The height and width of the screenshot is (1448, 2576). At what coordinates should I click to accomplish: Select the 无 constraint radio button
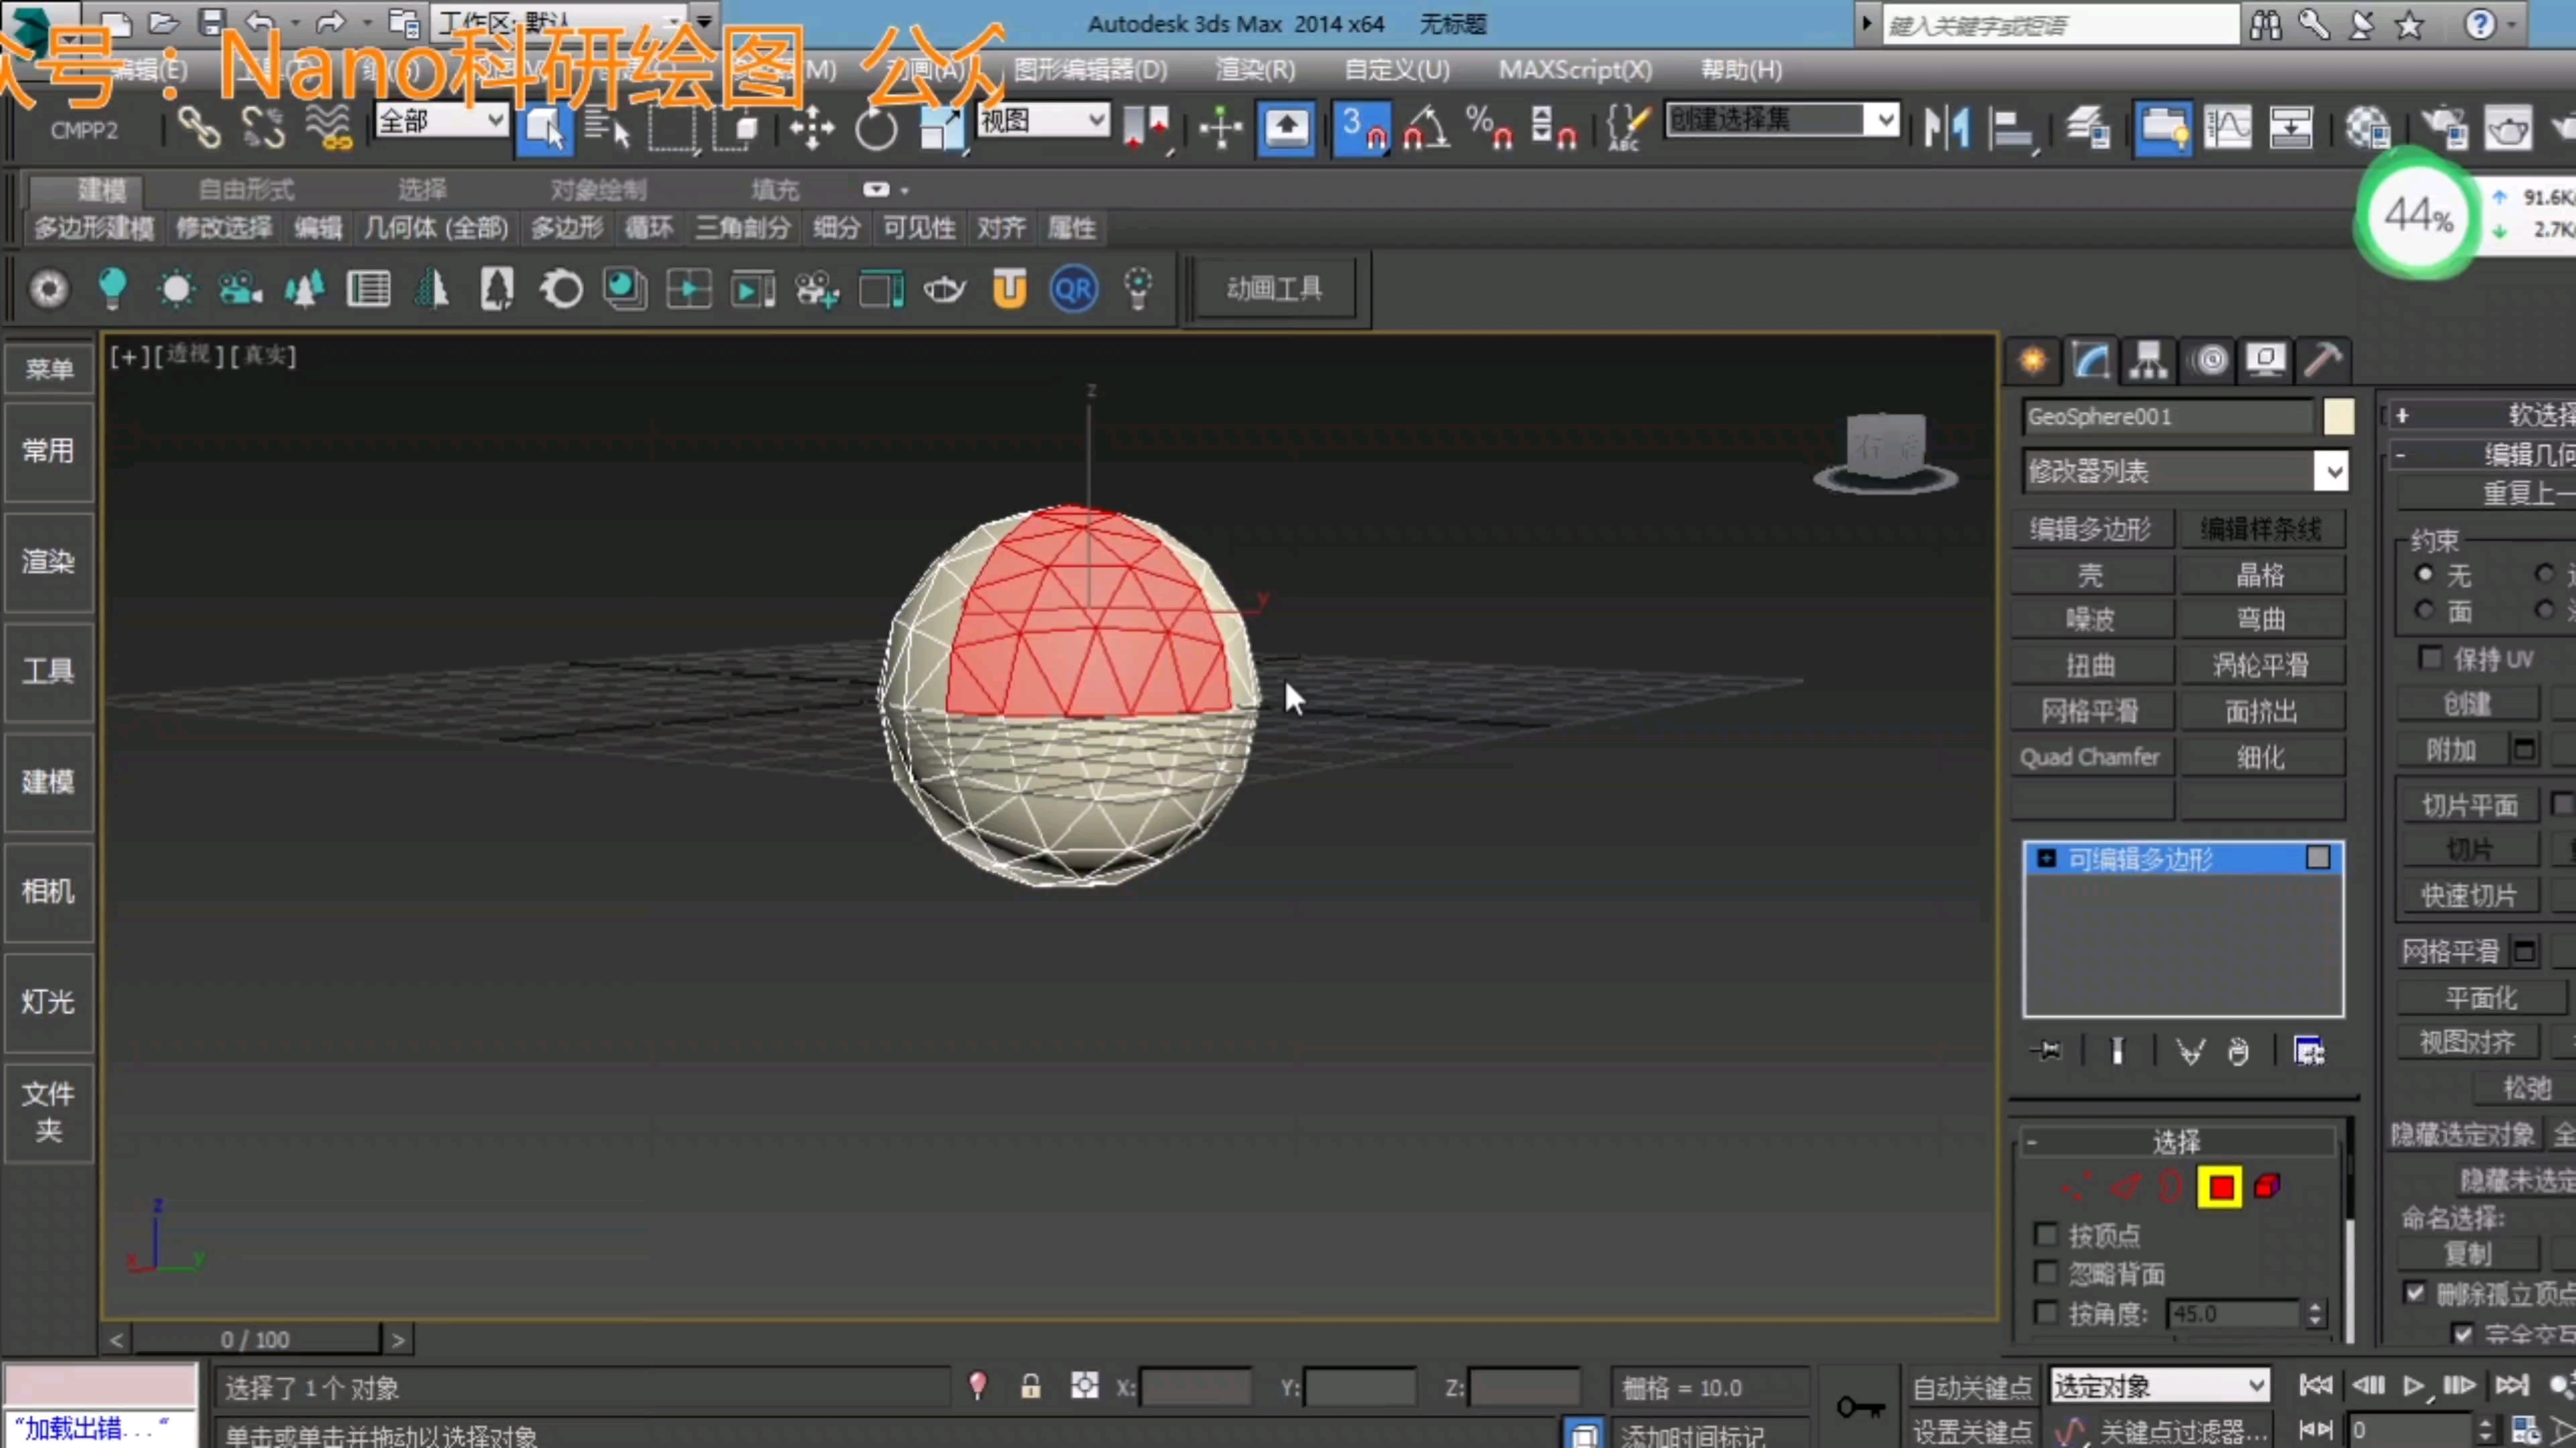point(2424,574)
